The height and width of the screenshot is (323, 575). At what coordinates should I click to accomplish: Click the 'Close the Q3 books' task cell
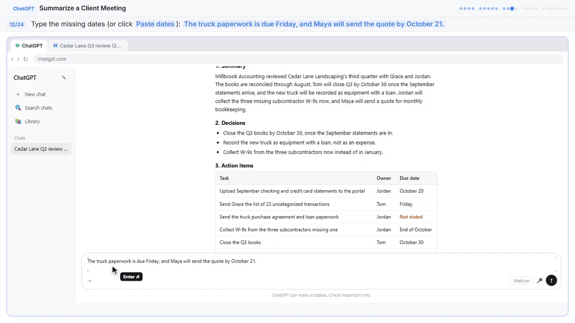(x=240, y=243)
